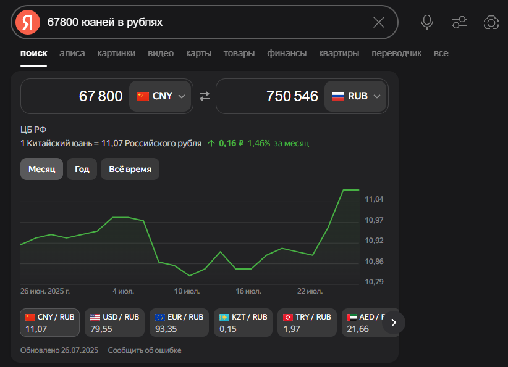This screenshot has width=508, height=367.
Task: Go to the финансы tab
Action: click(x=287, y=53)
